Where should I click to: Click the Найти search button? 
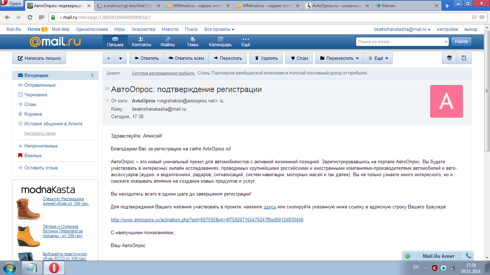[x=461, y=42]
